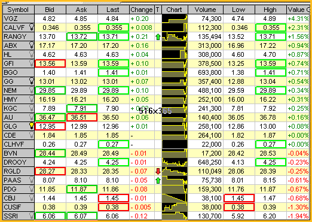The width and height of the screenshot is (312, 222).
Task: Click the lightbulb icon beside ABX
Action: tap(31, 45)
